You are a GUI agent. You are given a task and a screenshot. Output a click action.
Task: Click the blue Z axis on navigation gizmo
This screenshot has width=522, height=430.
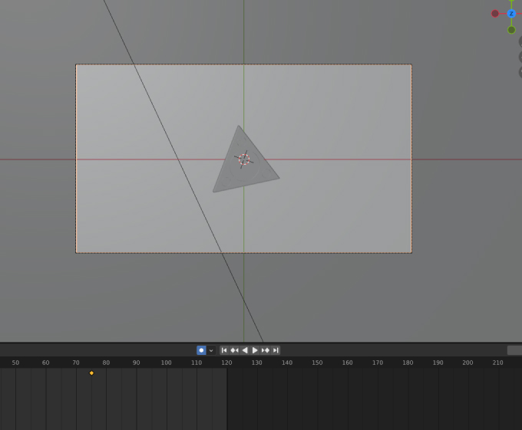[x=511, y=14]
